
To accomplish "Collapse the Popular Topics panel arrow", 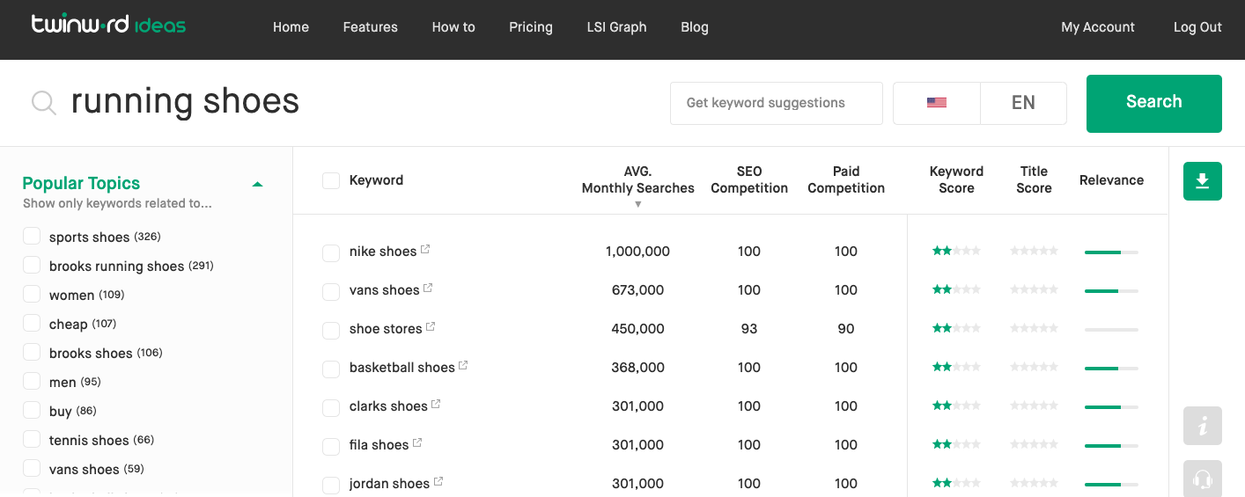I will pyautogui.click(x=257, y=184).
